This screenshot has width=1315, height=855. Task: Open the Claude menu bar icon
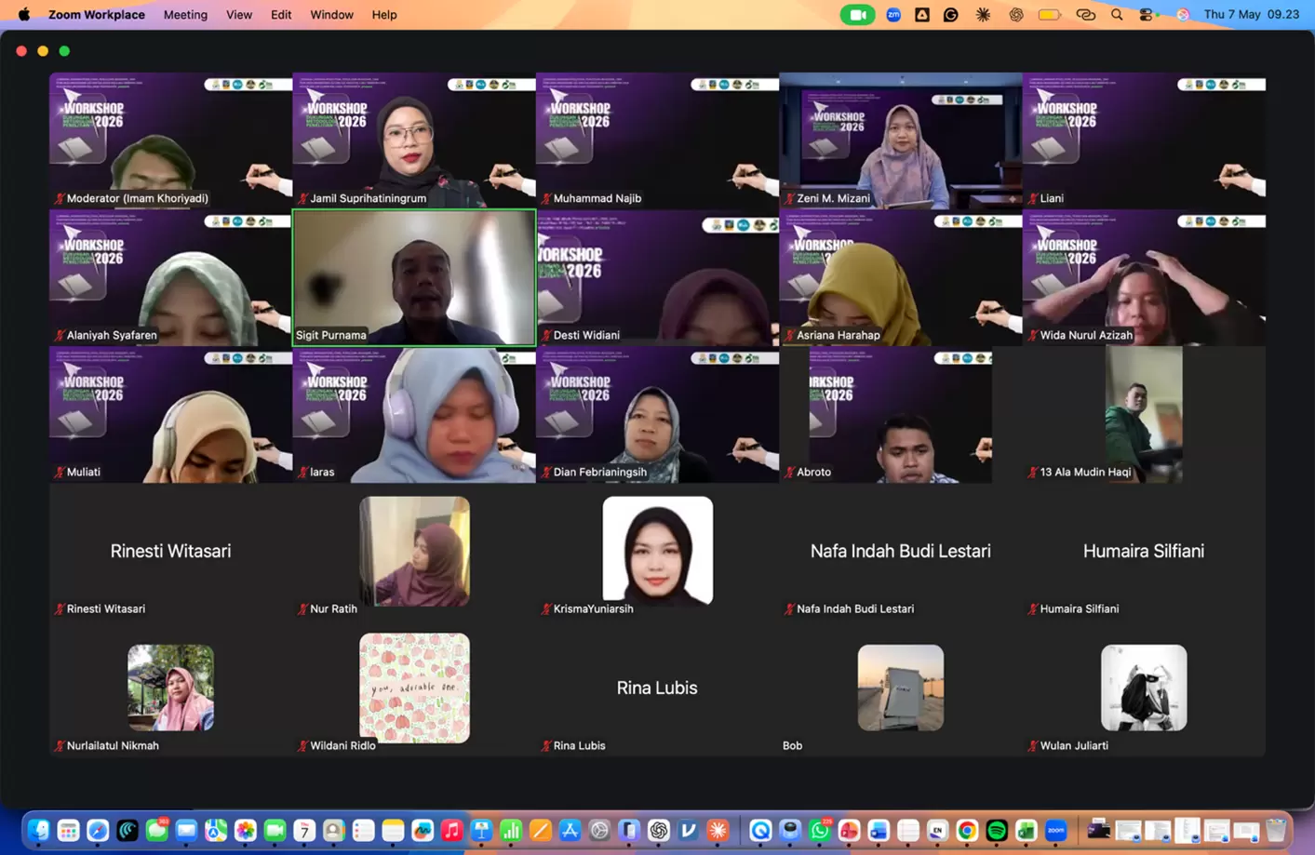click(x=983, y=15)
